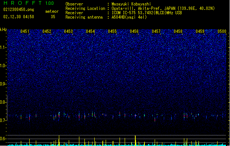230x146 pixels.
Task: Click the 0454 time marker
Action: tap(90, 31)
